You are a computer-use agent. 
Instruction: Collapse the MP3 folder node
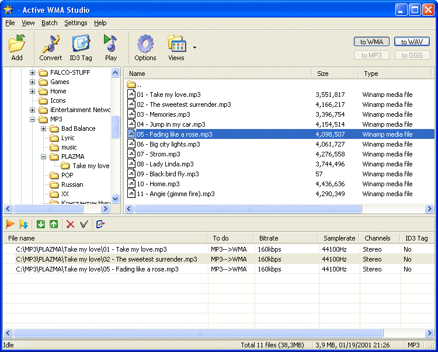pos(32,120)
